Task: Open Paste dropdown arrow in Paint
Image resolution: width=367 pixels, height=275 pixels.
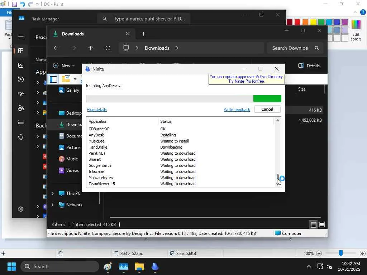Action: coord(9,39)
